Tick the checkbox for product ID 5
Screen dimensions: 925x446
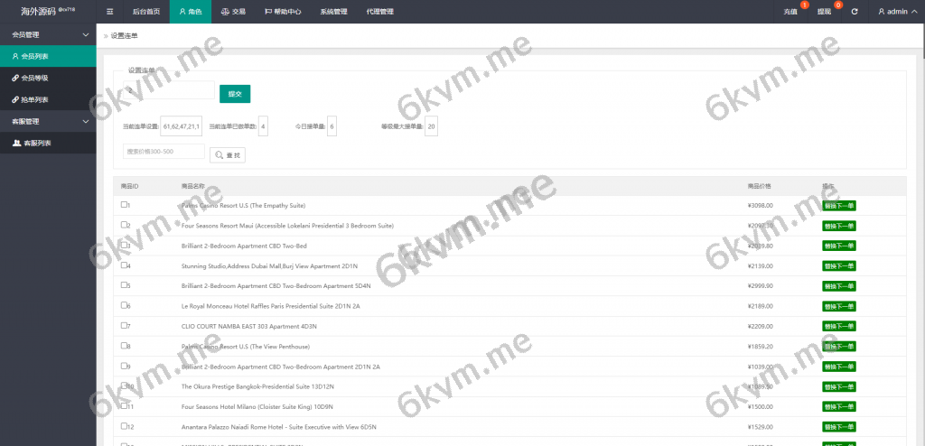click(x=124, y=285)
